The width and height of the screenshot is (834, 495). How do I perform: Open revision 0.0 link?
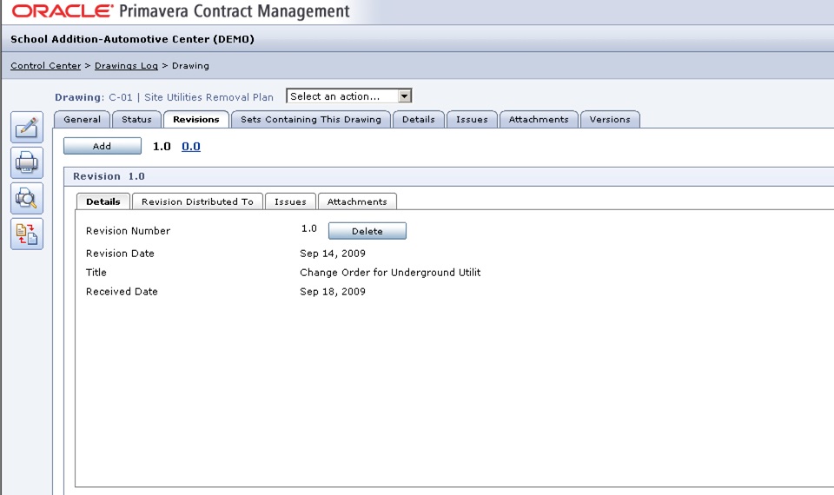tap(190, 147)
